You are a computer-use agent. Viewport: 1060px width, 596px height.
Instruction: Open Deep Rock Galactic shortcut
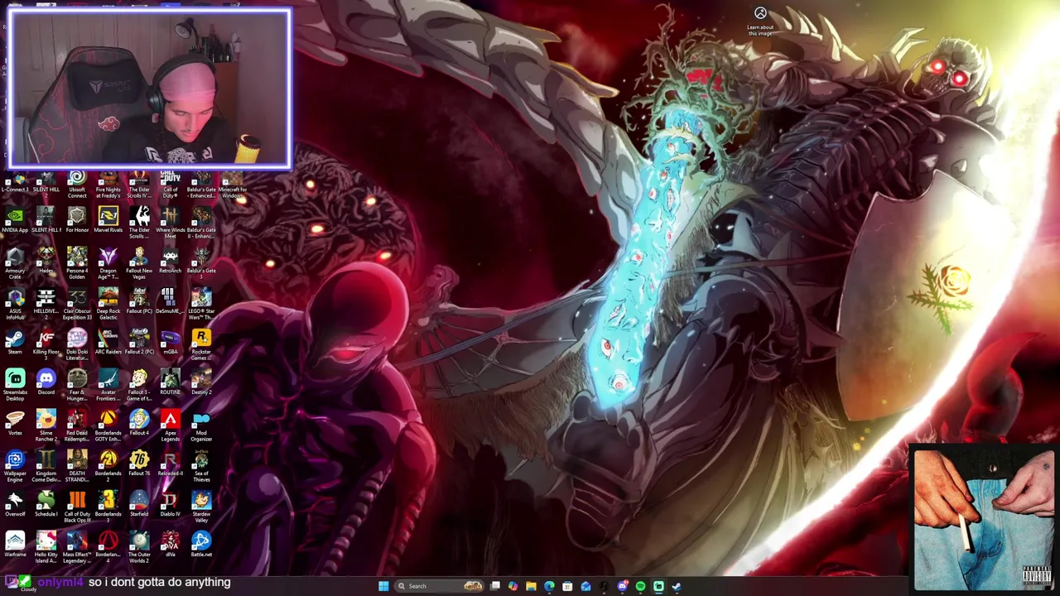[108, 305]
